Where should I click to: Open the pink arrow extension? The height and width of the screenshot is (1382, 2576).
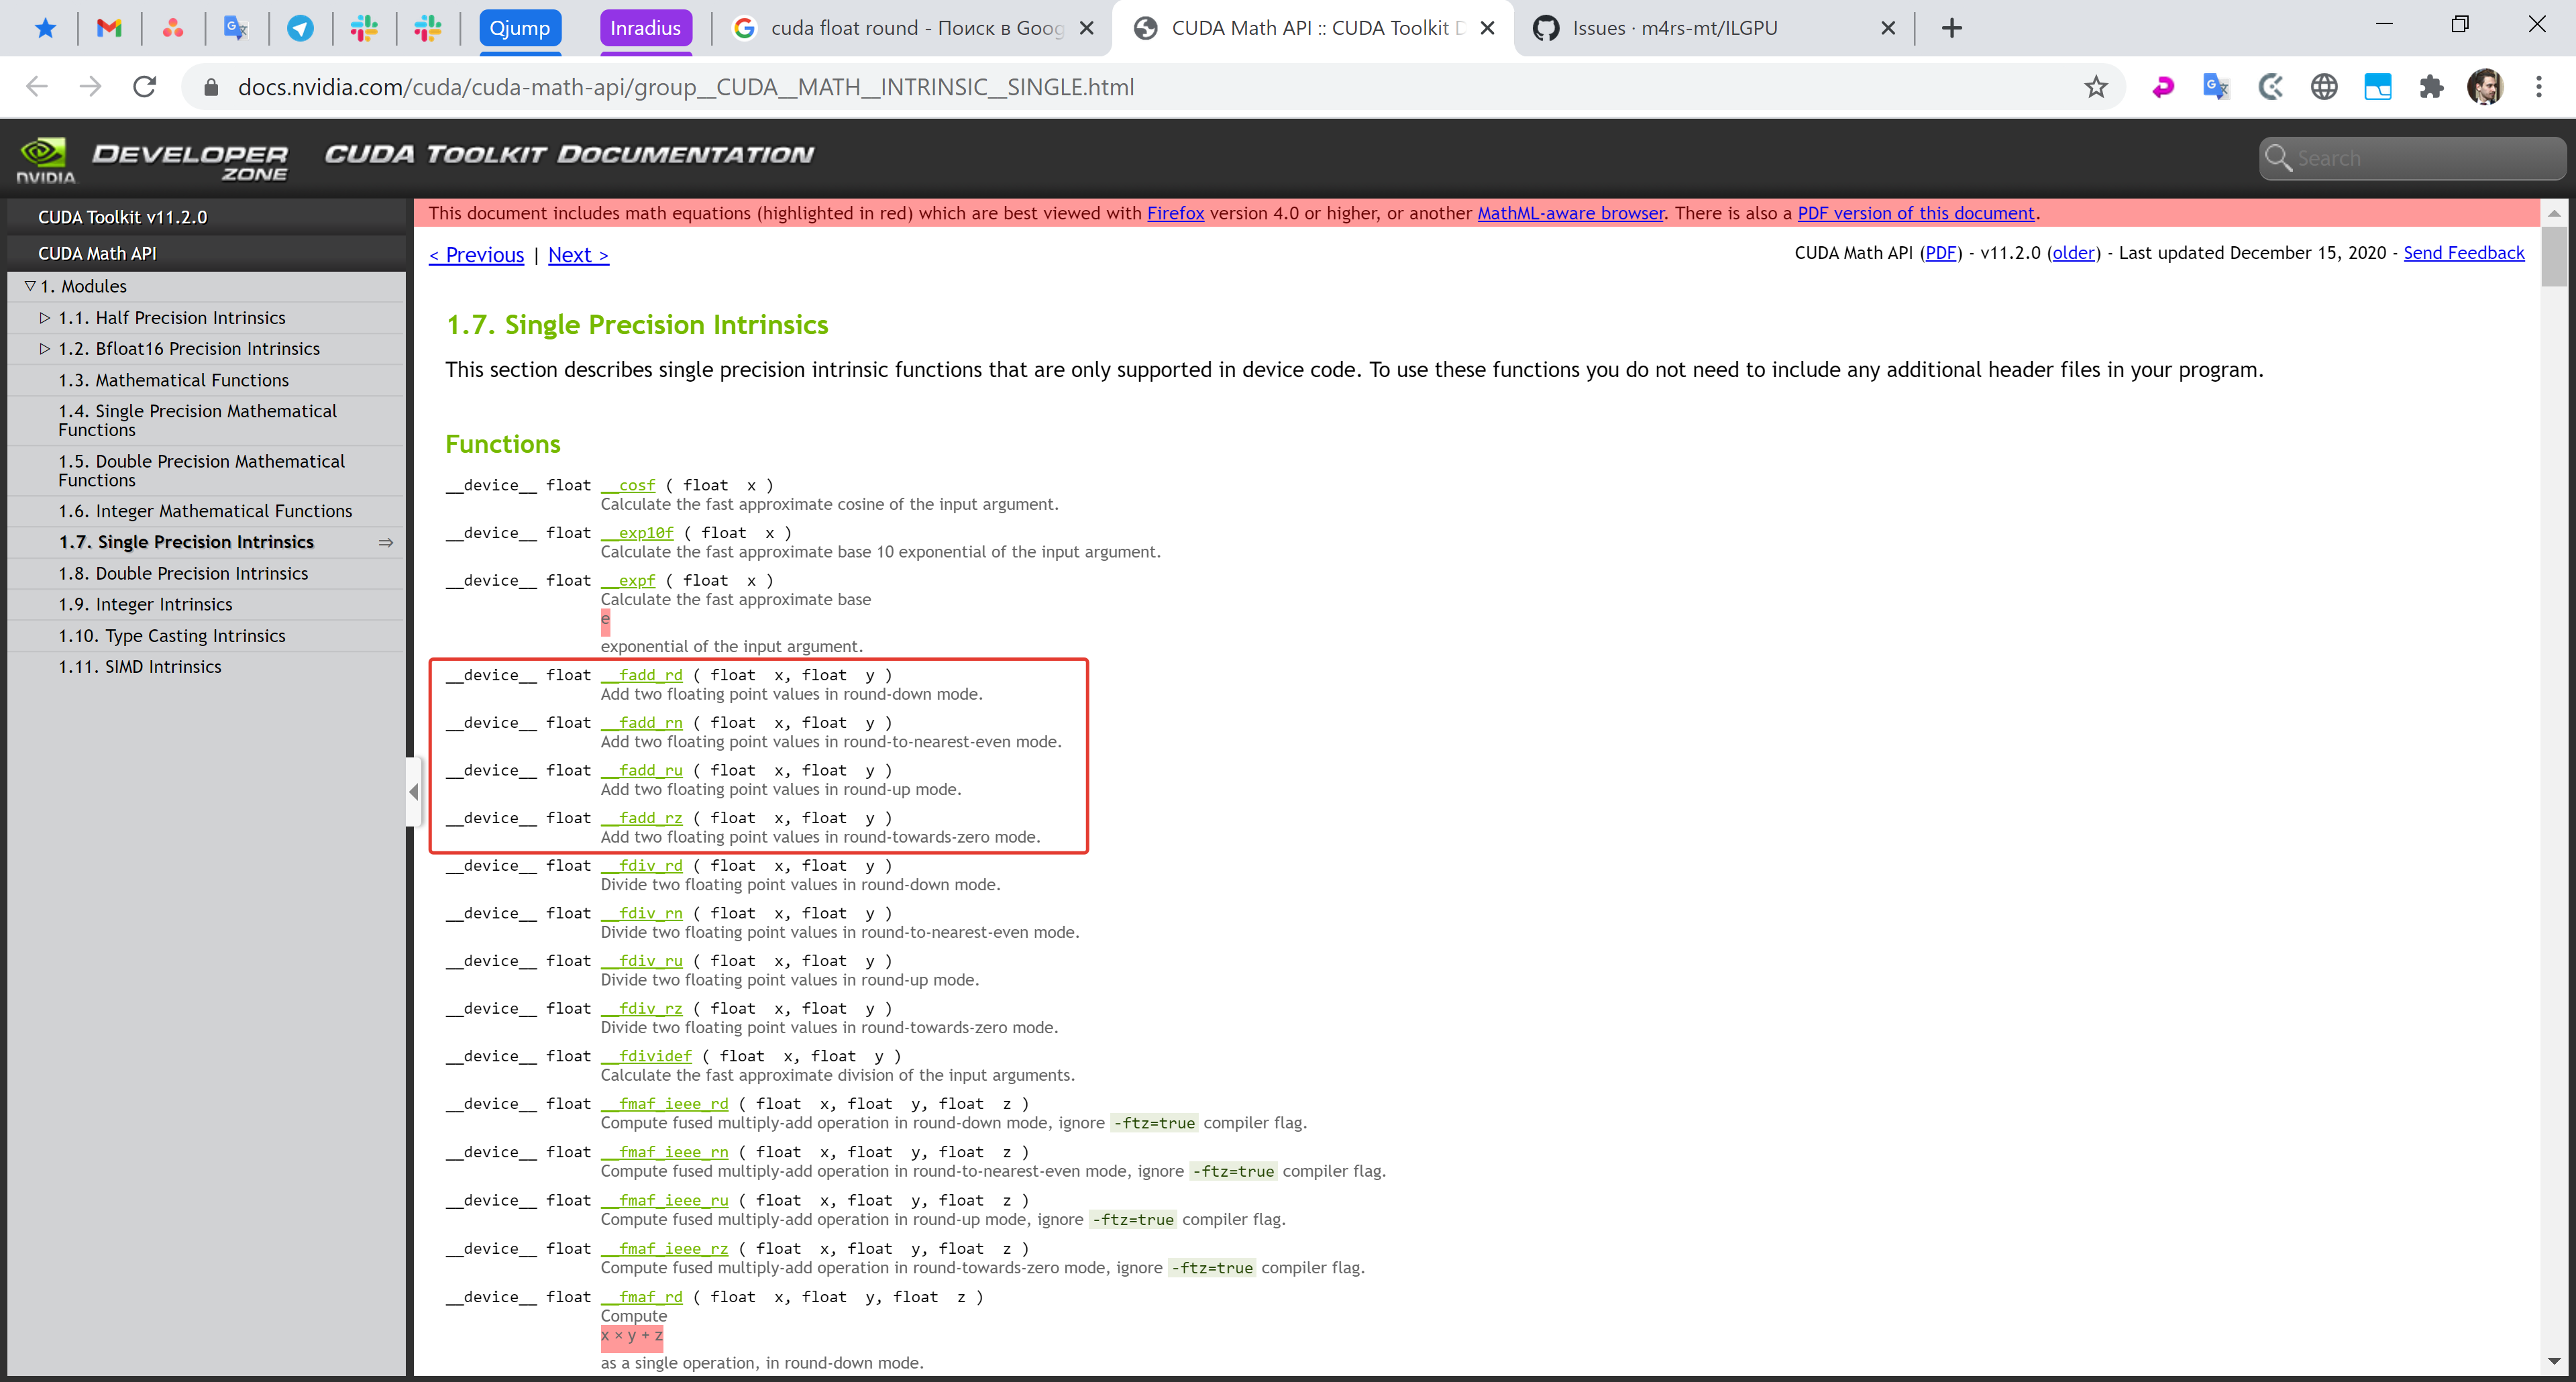[2162, 87]
